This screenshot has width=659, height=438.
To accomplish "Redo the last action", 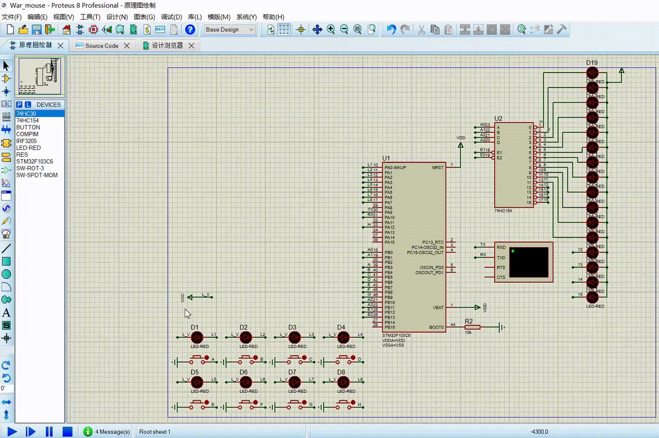I will (x=405, y=29).
